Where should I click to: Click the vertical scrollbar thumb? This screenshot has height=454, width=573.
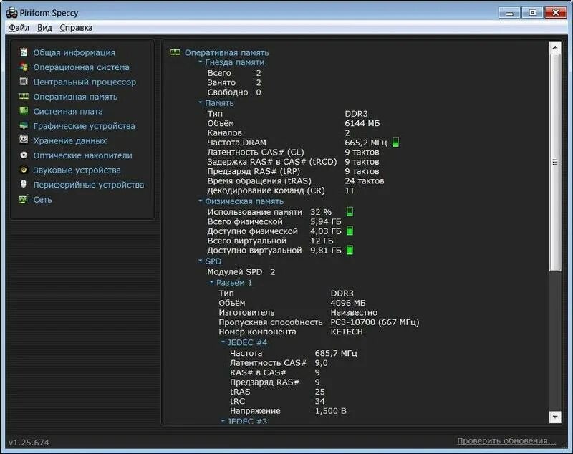[x=554, y=162]
